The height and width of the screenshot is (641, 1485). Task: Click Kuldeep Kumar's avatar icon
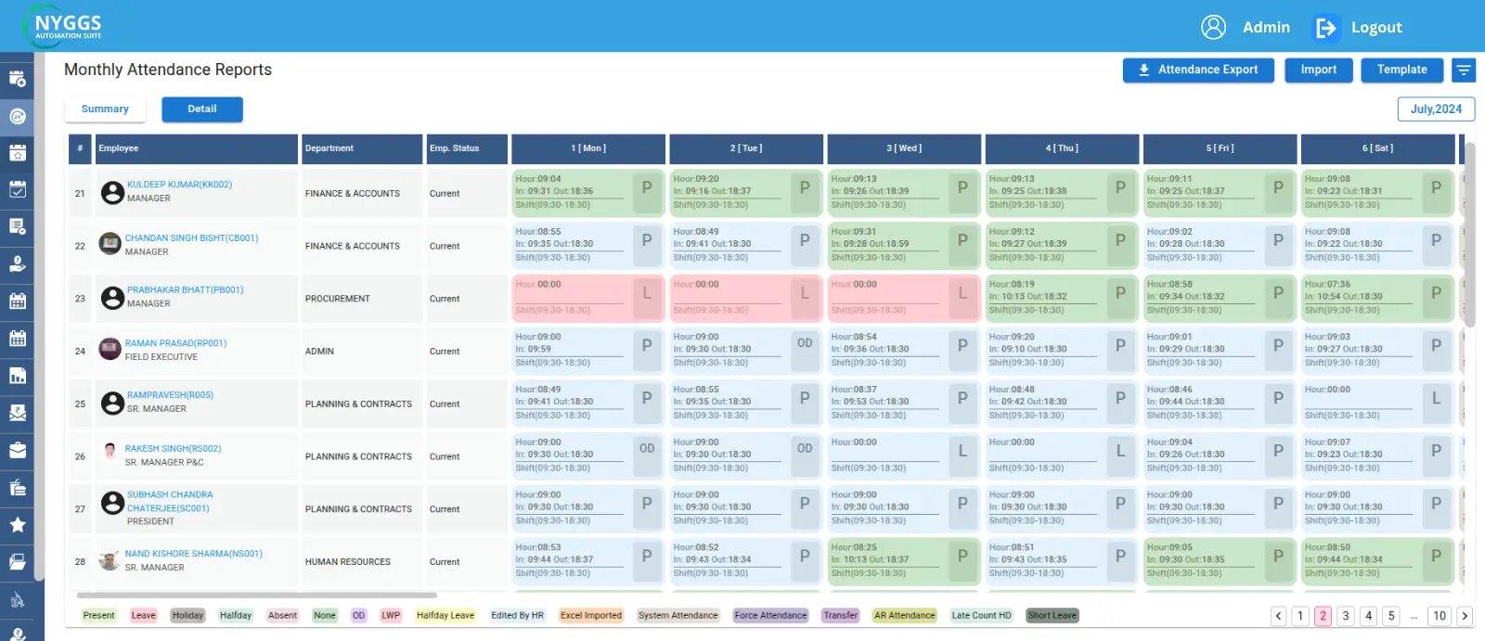pos(112,192)
